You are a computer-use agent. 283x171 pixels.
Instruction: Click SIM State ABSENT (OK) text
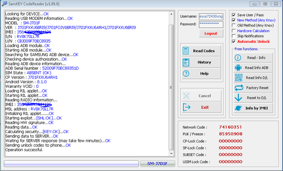click(39, 73)
